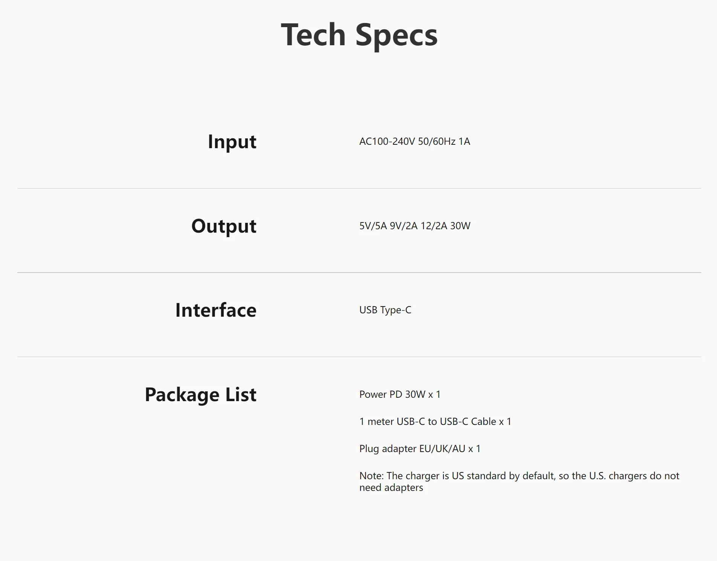Click the 9V/2A output value
The height and width of the screenshot is (561, 717).
[404, 226]
